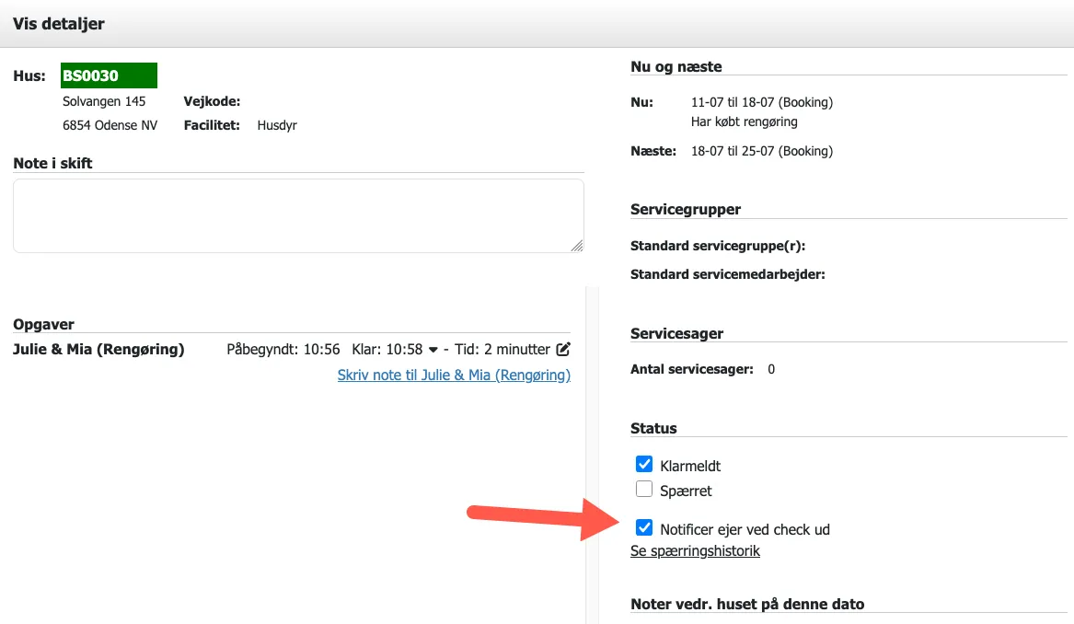Click '11-07 til 18-07 (Booking)' text
1074x624 pixels.
click(x=762, y=102)
